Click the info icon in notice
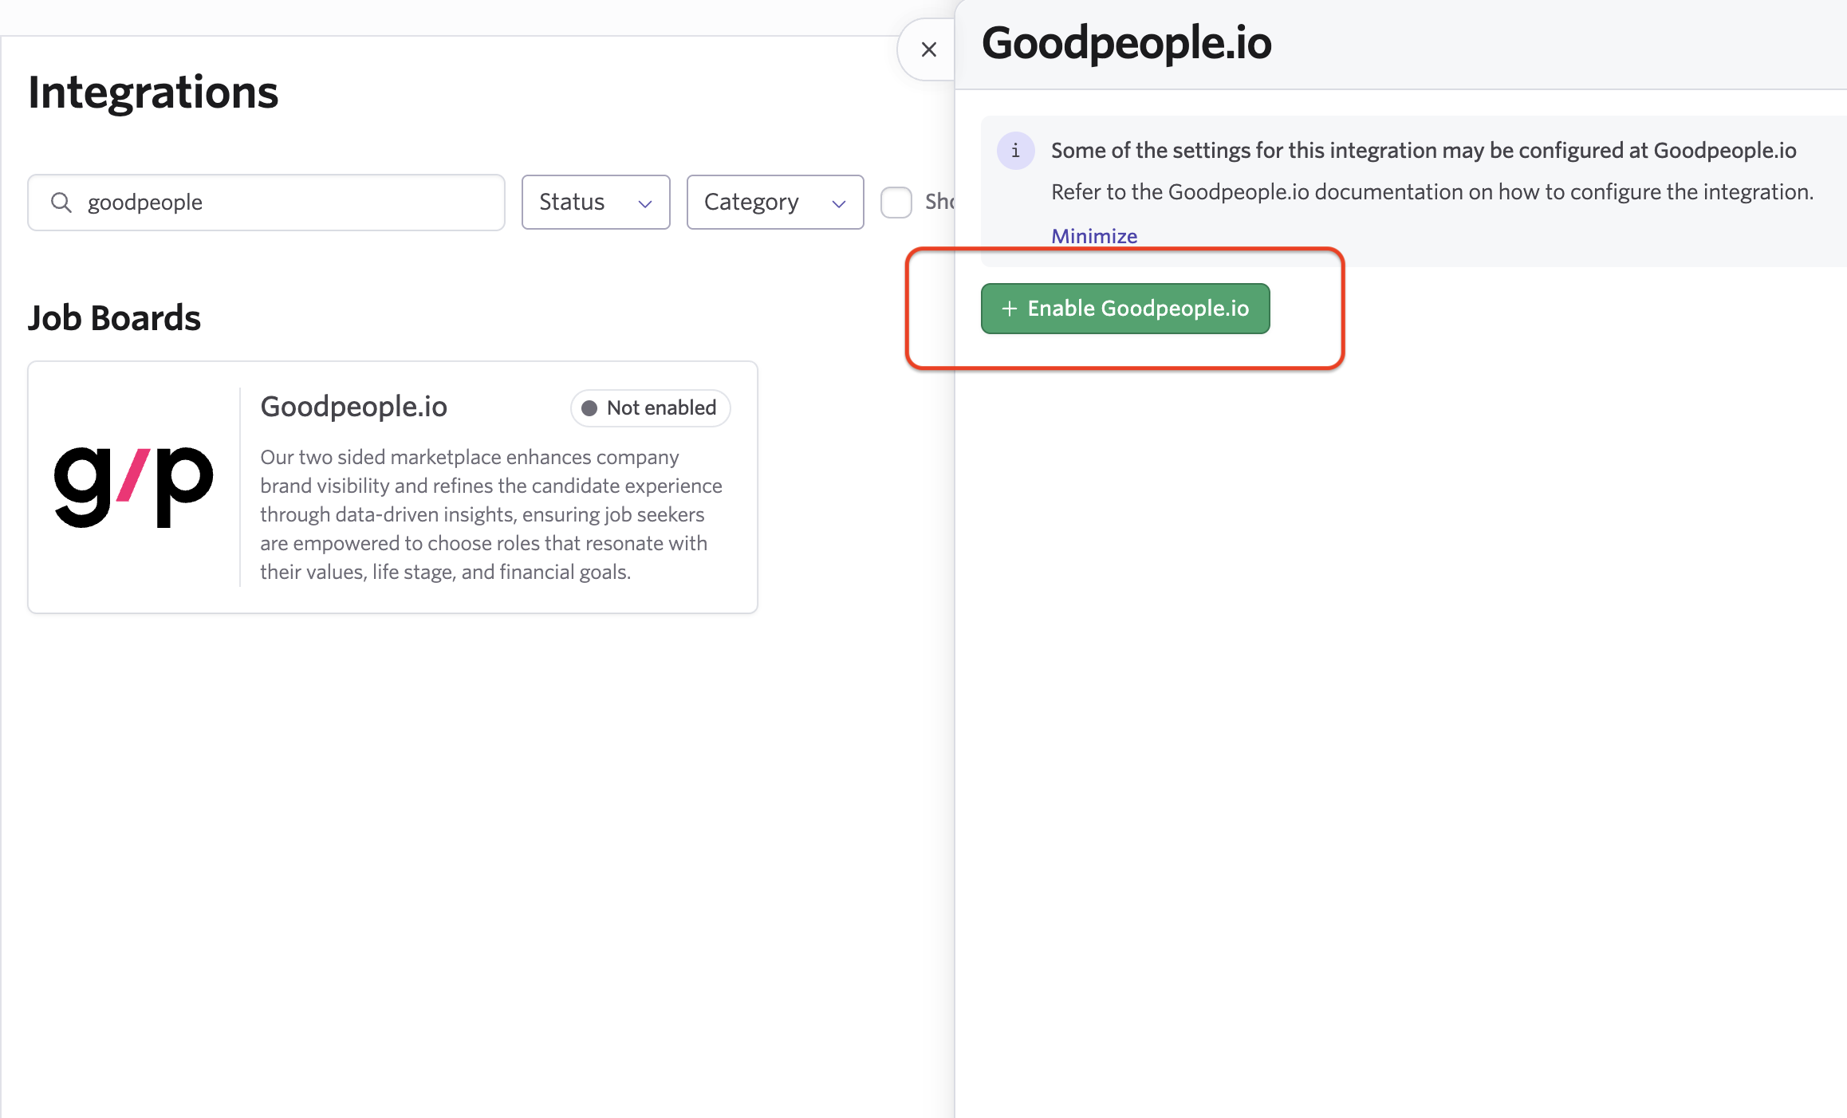This screenshot has height=1118, width=1847. [1015, 151]
